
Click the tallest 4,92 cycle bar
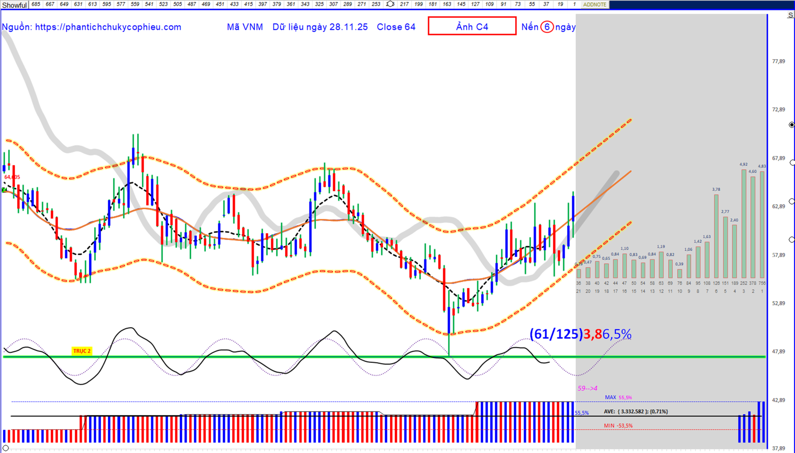coord(743,223)
